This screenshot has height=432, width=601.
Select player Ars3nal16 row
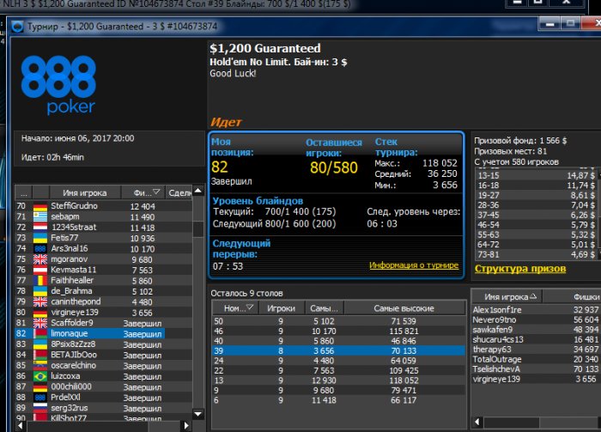tap(103, 248)
